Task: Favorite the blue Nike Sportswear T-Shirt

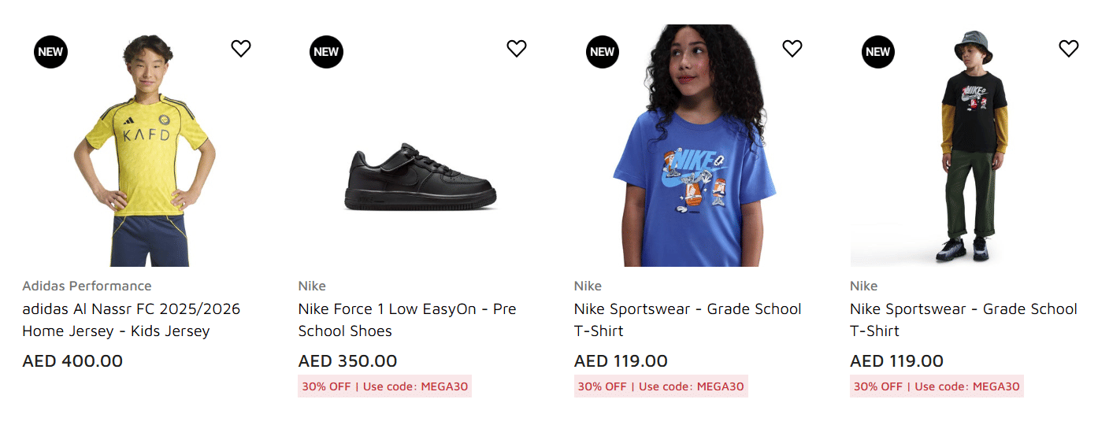Action: [792, 49]
